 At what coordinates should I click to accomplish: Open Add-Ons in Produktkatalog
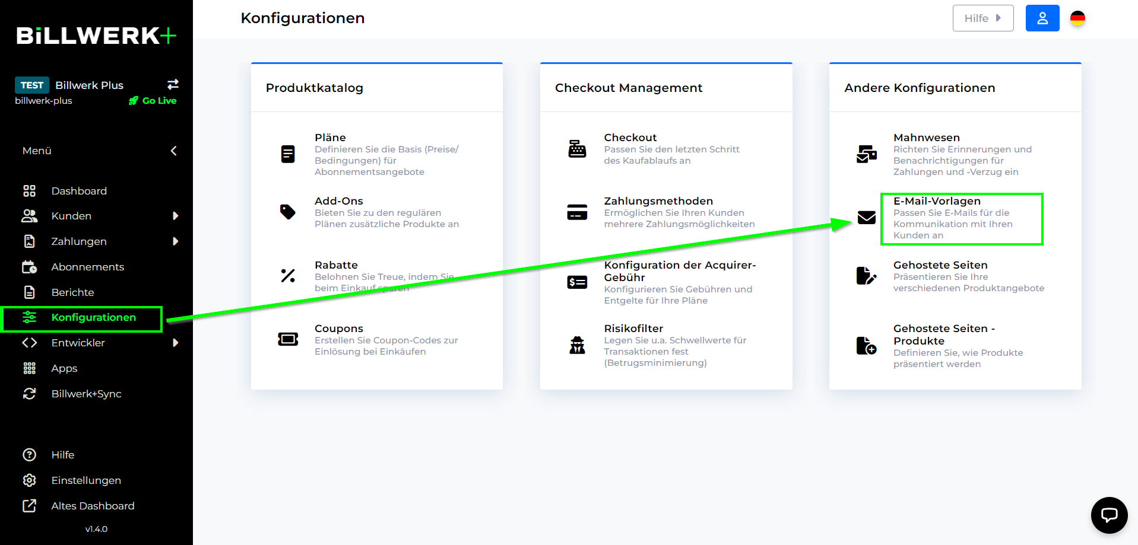click(x=338, y=201)
